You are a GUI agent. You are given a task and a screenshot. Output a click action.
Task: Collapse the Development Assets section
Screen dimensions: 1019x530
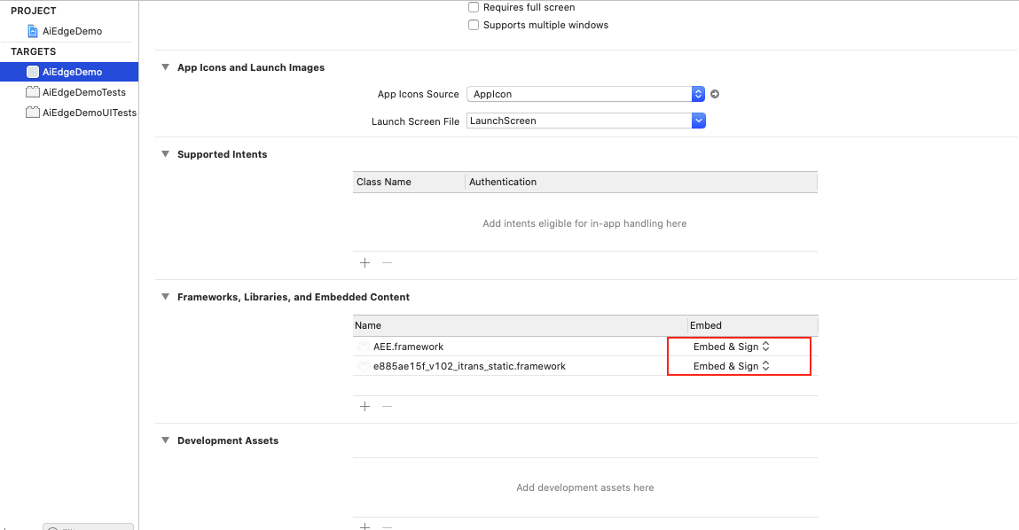click(165, 440)
